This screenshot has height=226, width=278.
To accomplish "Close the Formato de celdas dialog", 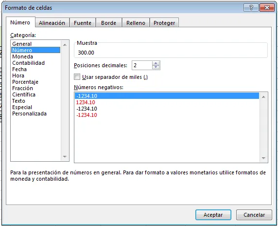I will point(267,8).
